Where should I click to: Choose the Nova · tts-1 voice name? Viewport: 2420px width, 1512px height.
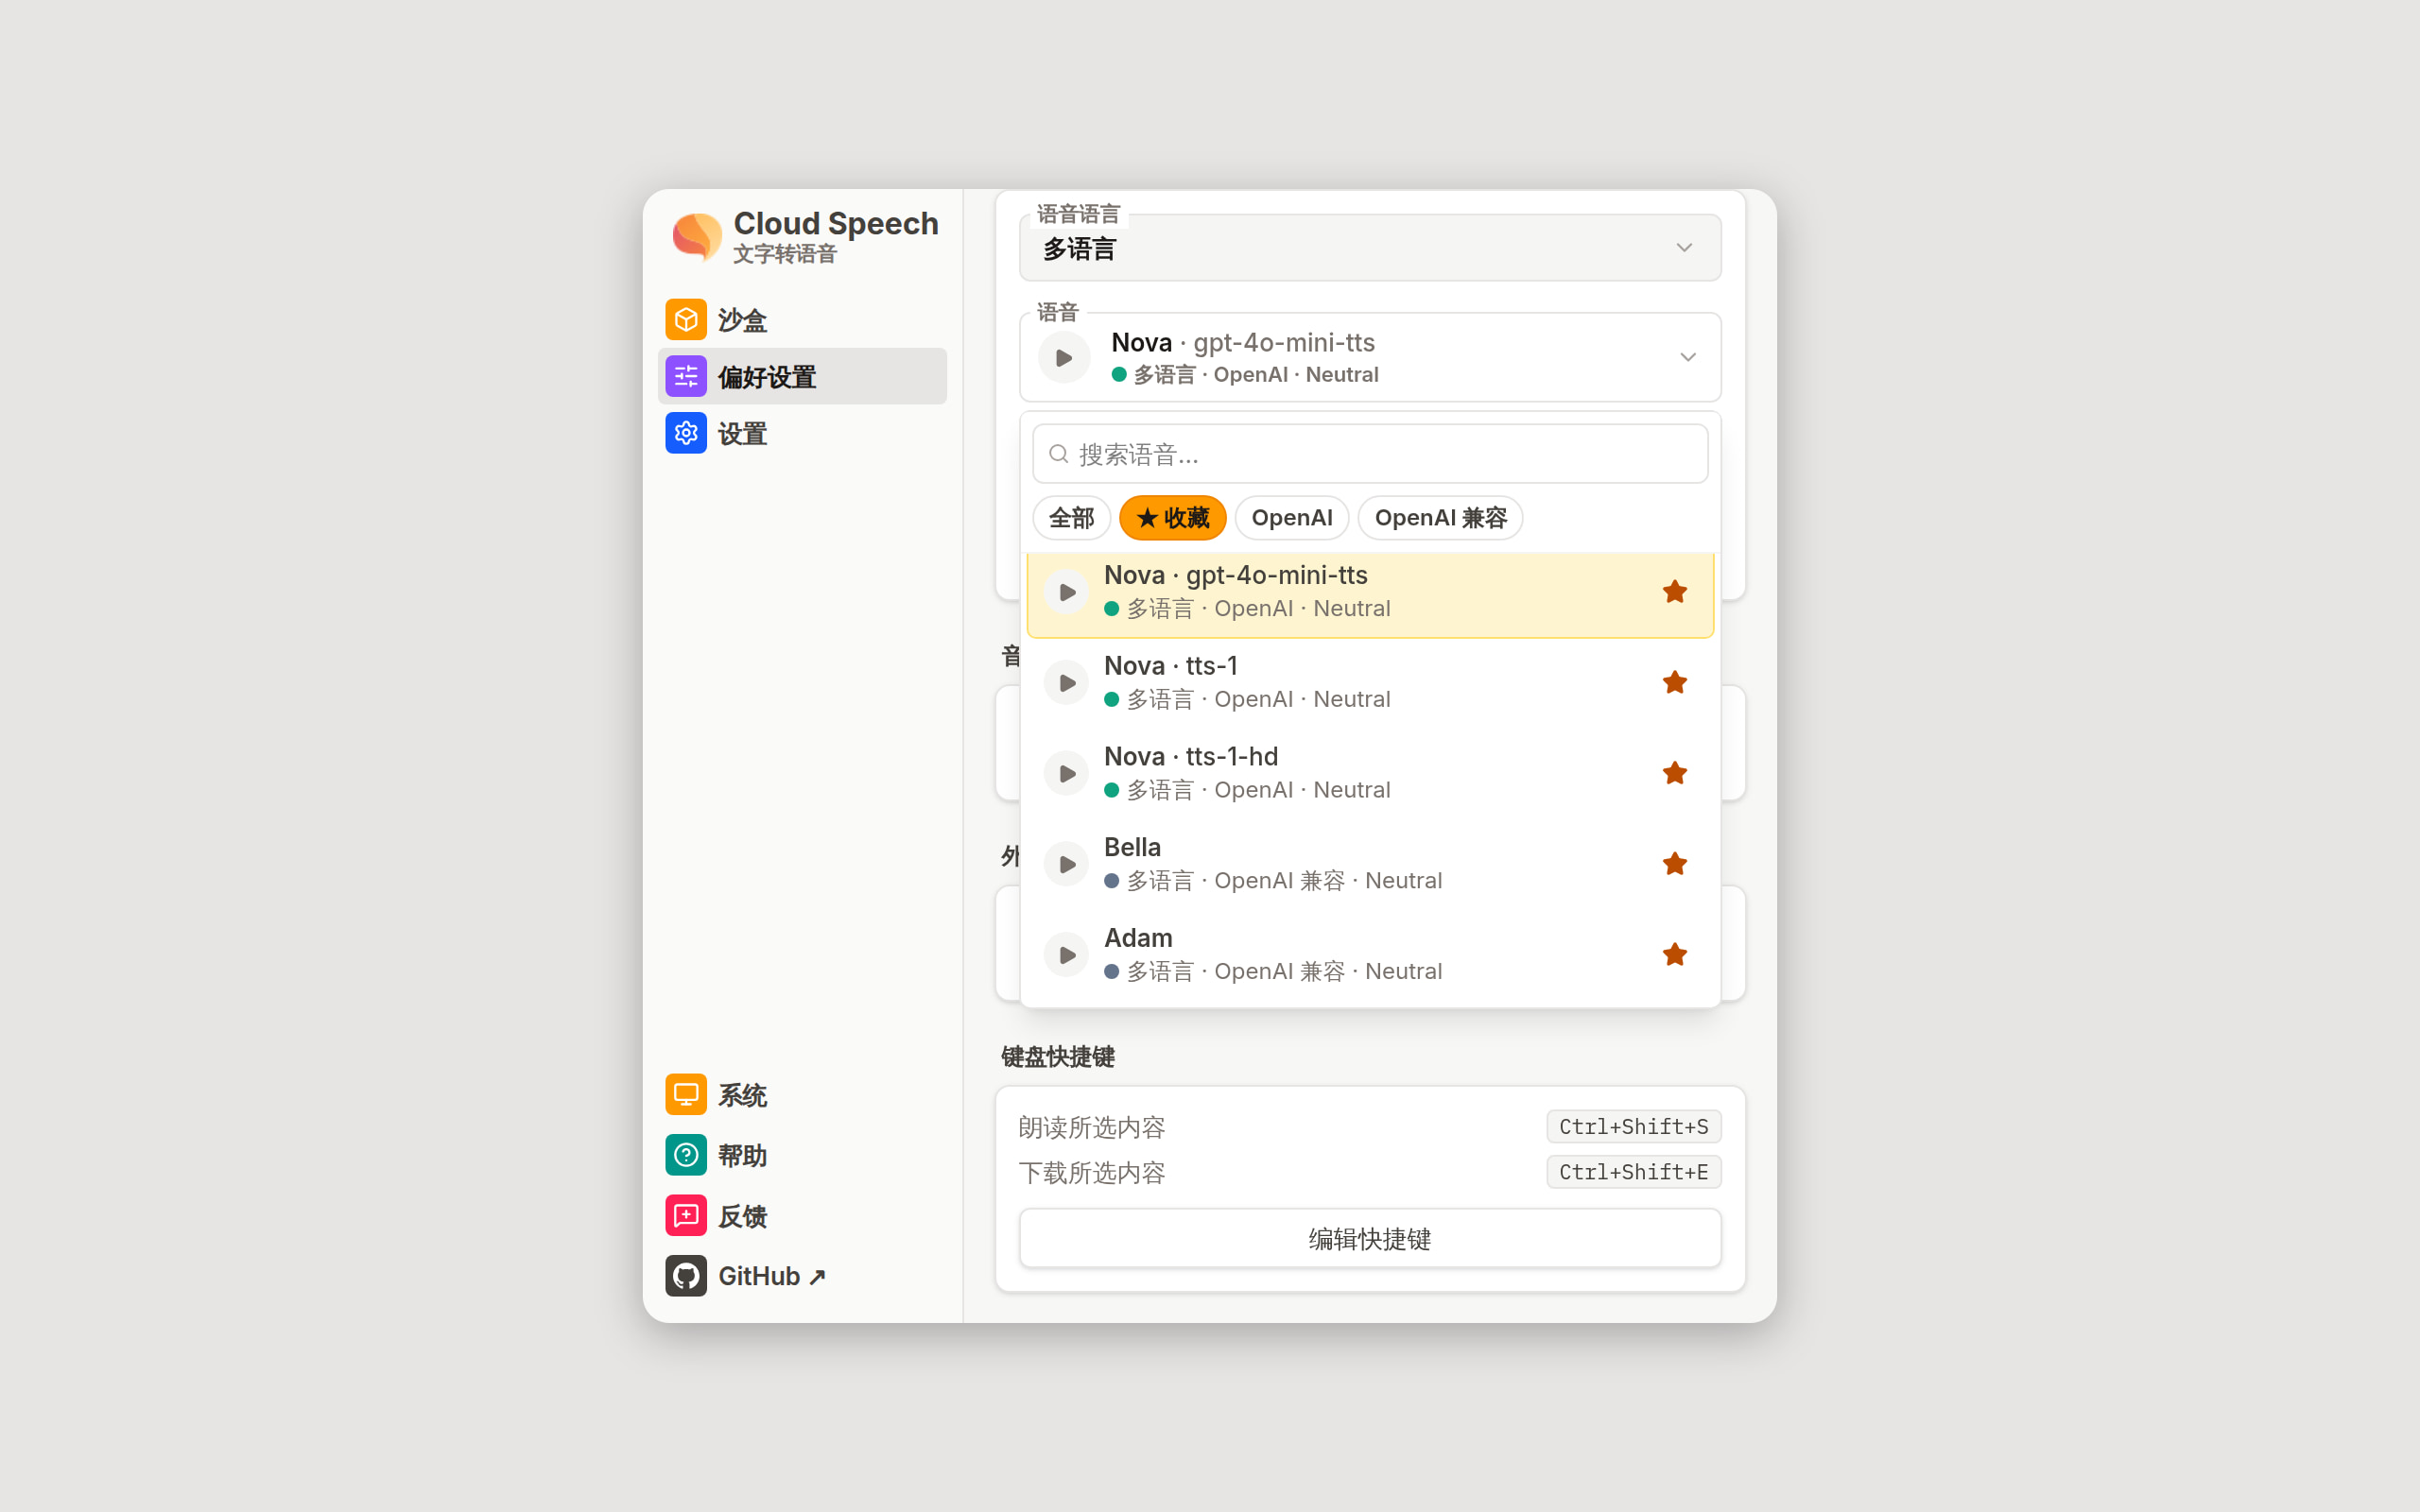pos(1171,666)
